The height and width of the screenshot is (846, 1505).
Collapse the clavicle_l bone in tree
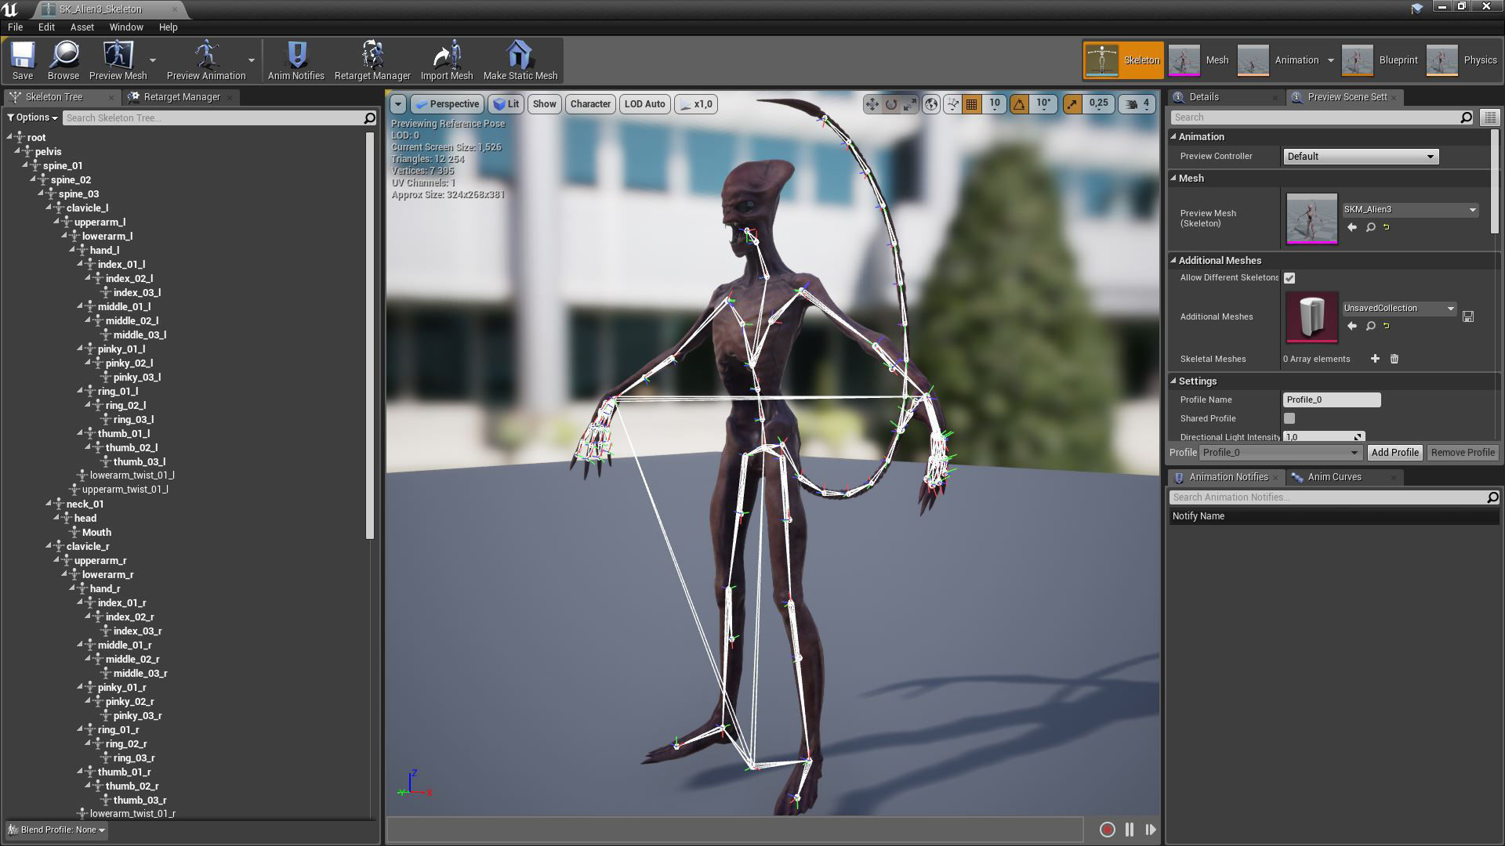coord(49,208)
